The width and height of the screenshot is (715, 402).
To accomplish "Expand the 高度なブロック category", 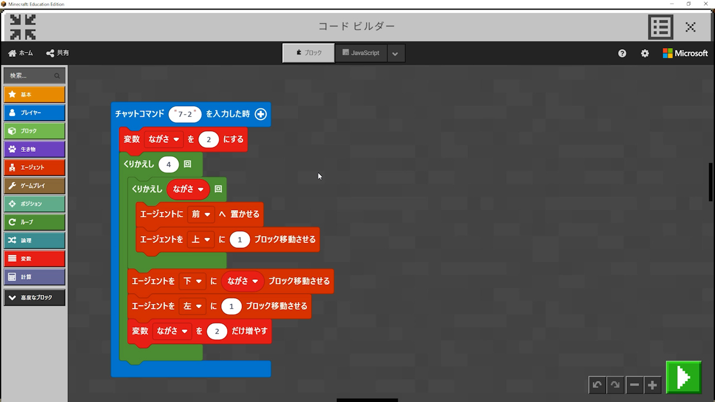I will click(x=35, y=298).
